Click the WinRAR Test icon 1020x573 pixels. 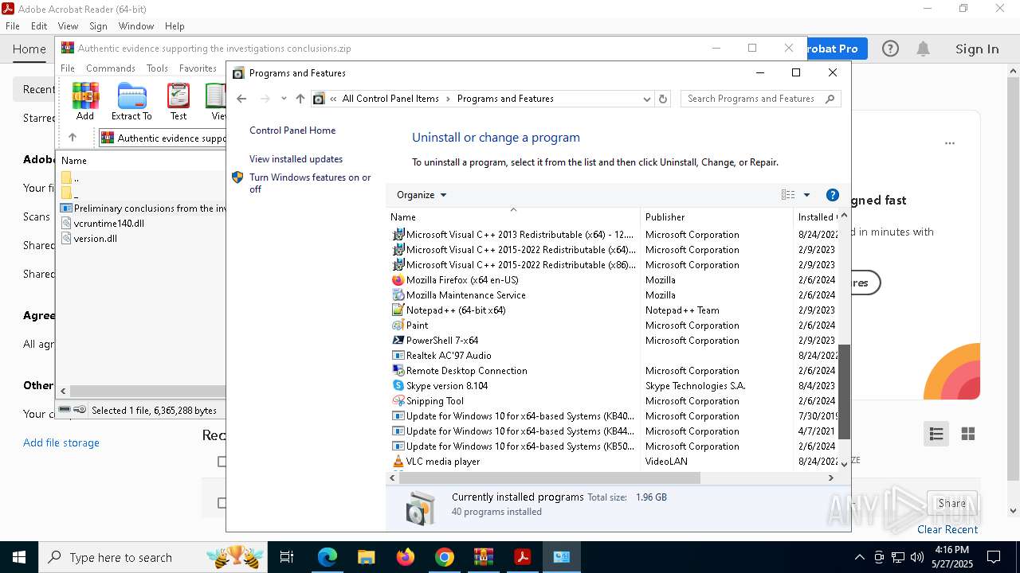[178, 101]
